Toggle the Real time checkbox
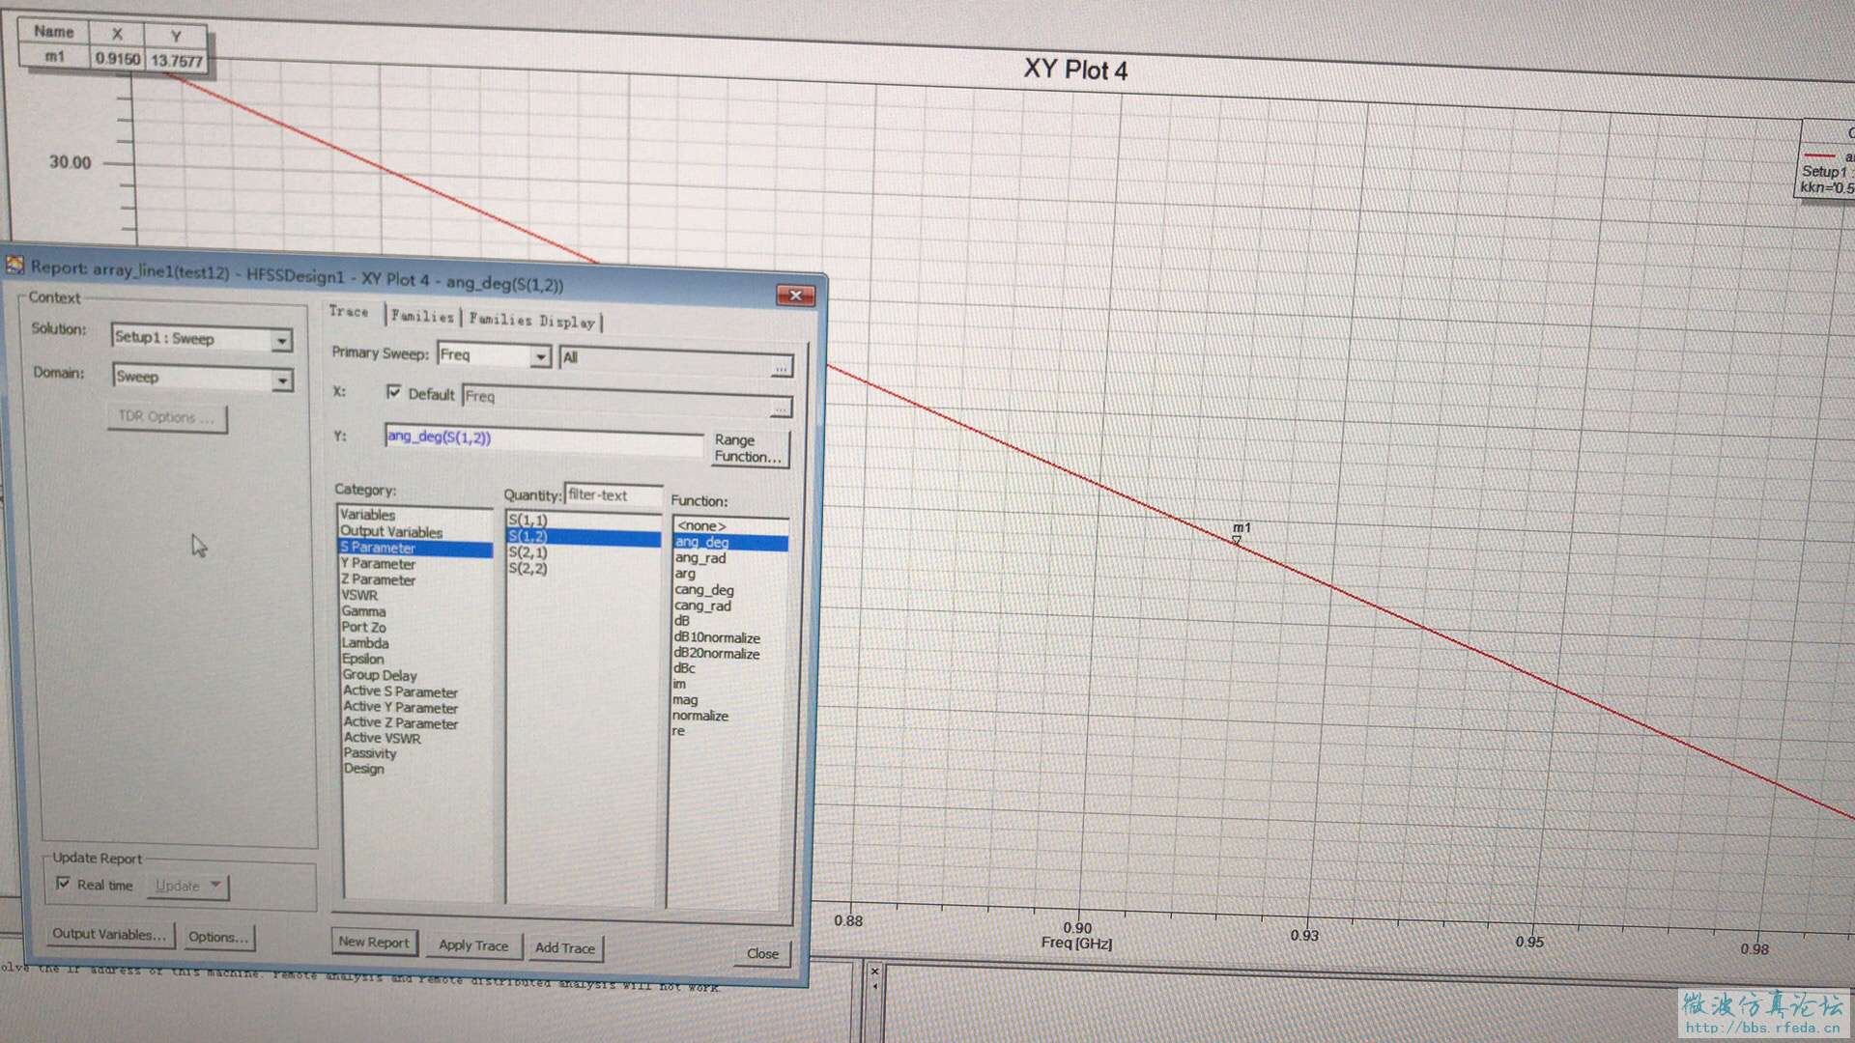This screenshot has width=1855, height=1043. coord(63,883)
